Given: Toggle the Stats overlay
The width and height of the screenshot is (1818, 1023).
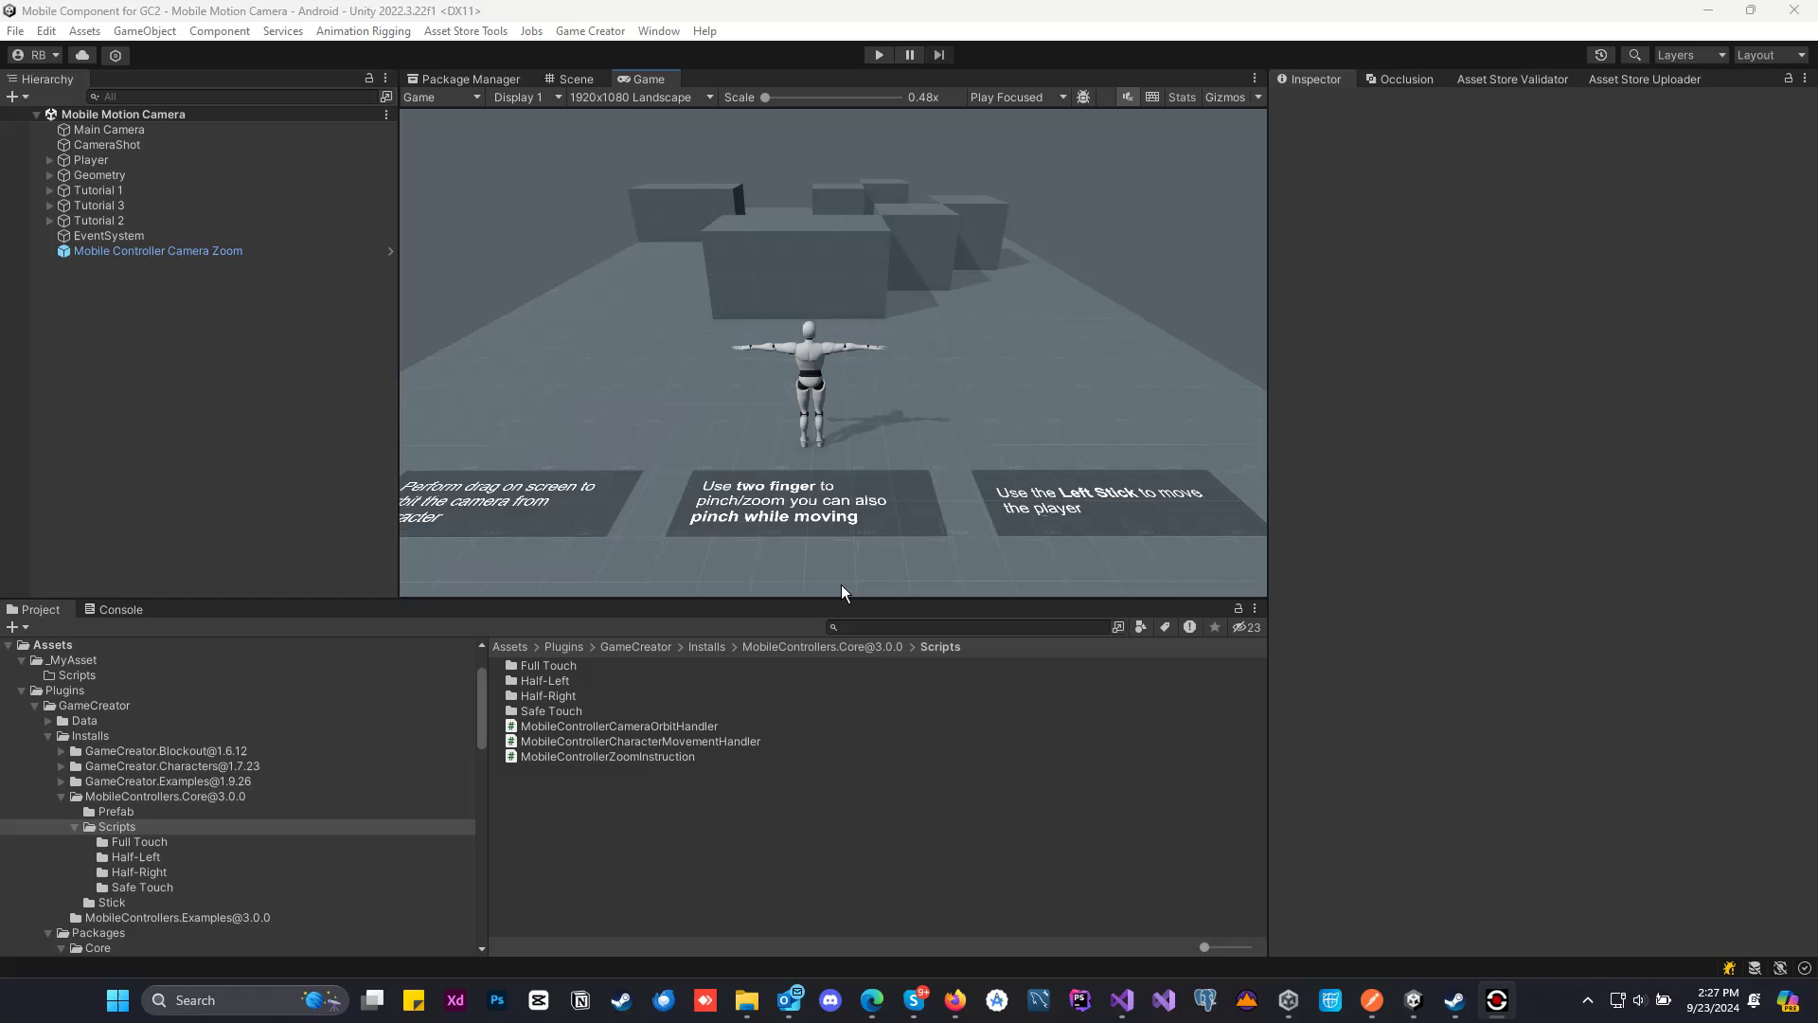Looking at the screenshot, I should (1182, 97).
